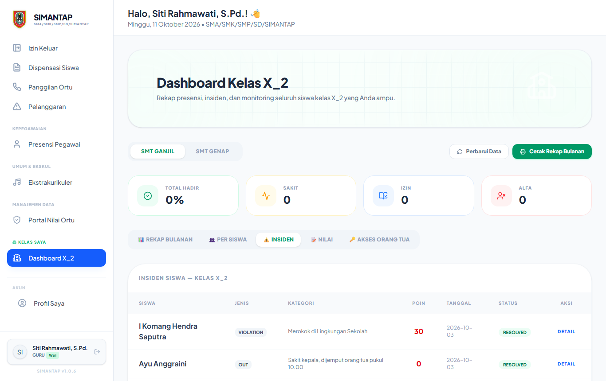Click the Izin Keluar door icon
The width and height of the screenshot is (606, 381).
(17, 48)
